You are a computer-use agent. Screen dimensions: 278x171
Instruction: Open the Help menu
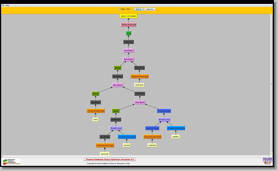click(7, 5)
